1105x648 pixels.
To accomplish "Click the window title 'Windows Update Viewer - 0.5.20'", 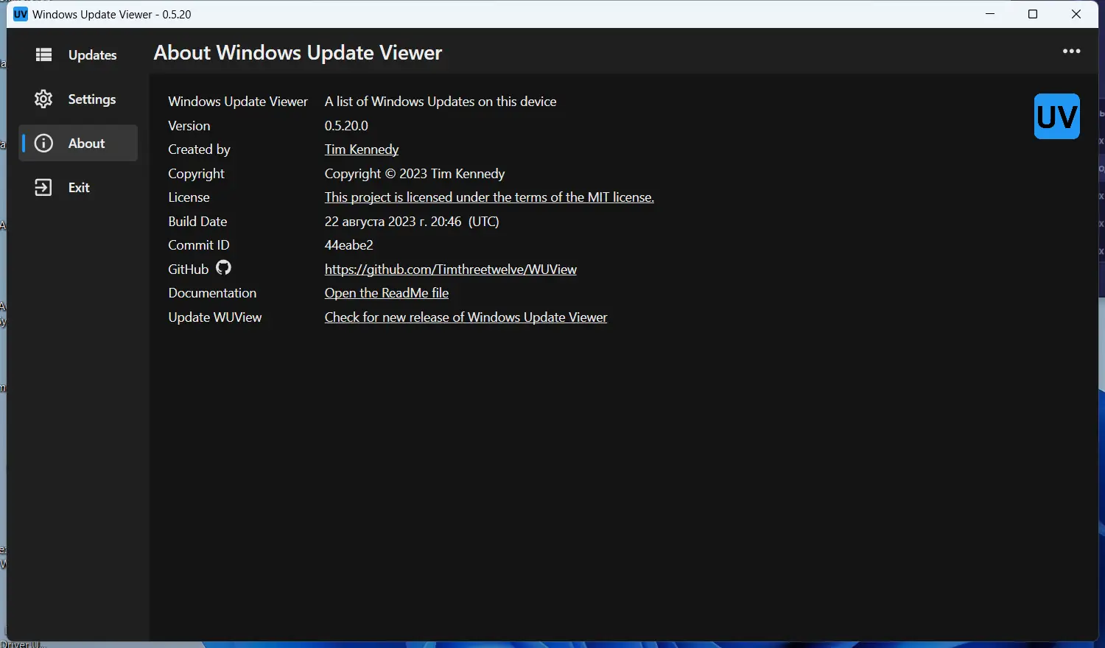I will [112, 14].
